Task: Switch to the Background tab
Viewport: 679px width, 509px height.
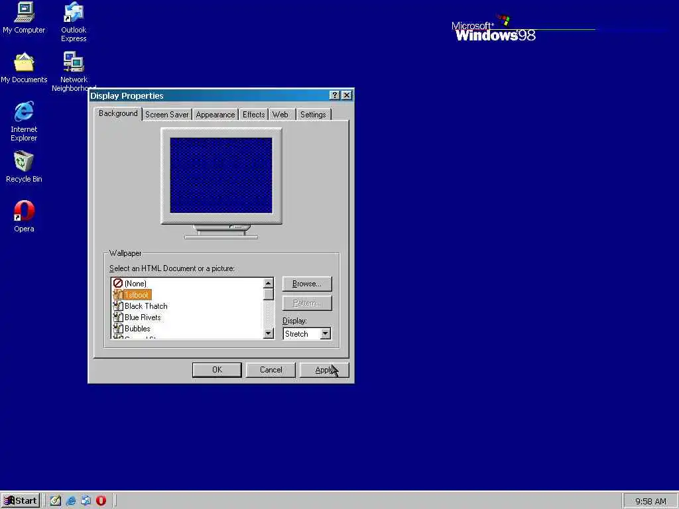Action: (118, 113)
